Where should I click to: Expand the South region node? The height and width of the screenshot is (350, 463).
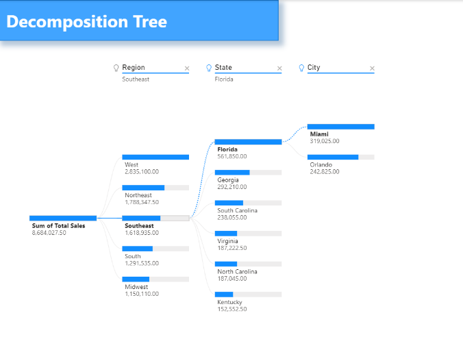tap(155, 256)
